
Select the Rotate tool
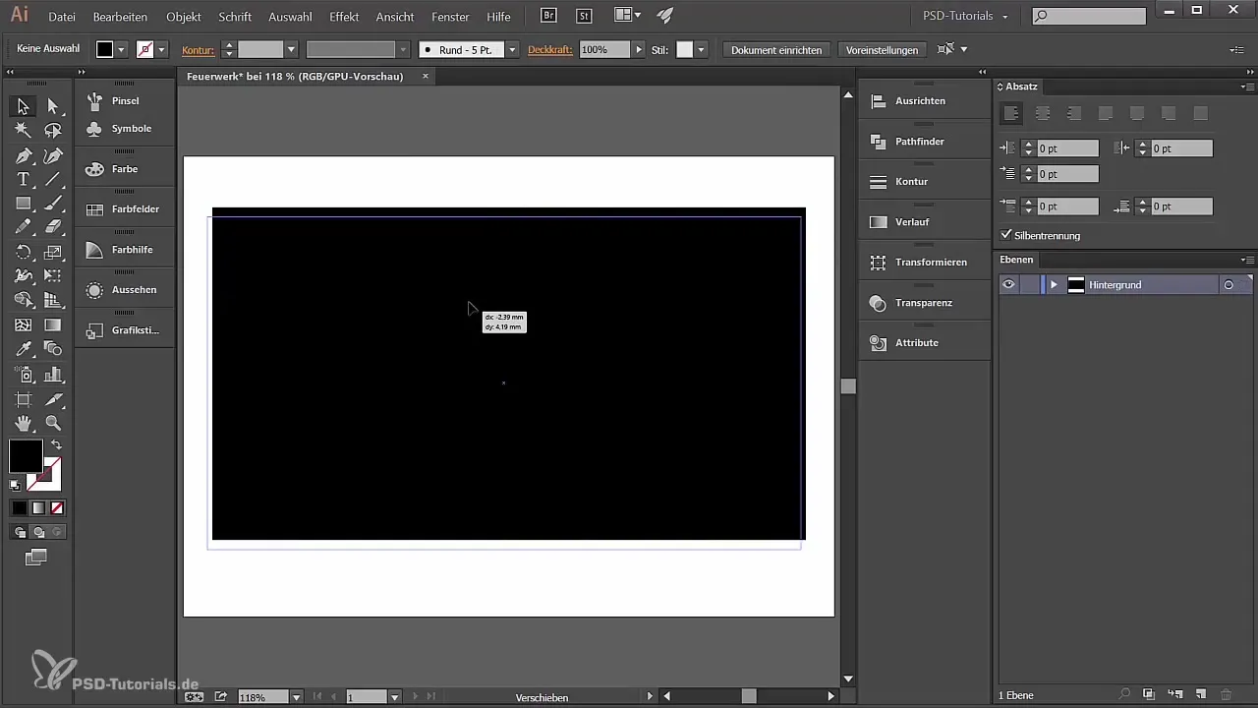(x=23, y=253)
